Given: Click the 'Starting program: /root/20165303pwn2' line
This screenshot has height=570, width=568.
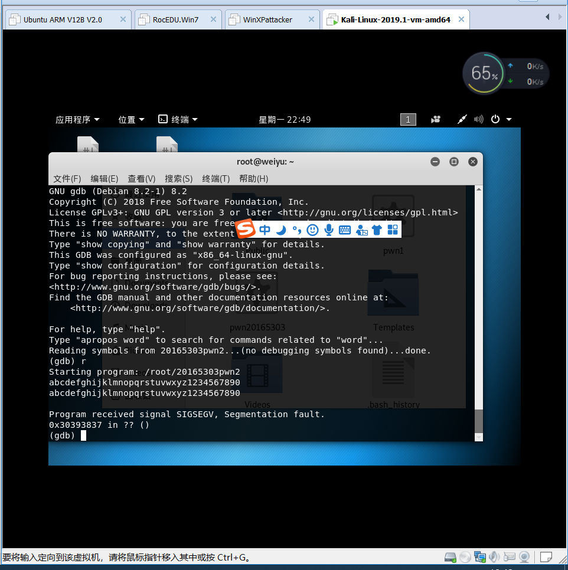Looking at the screenshot, I should pos(145,372).
